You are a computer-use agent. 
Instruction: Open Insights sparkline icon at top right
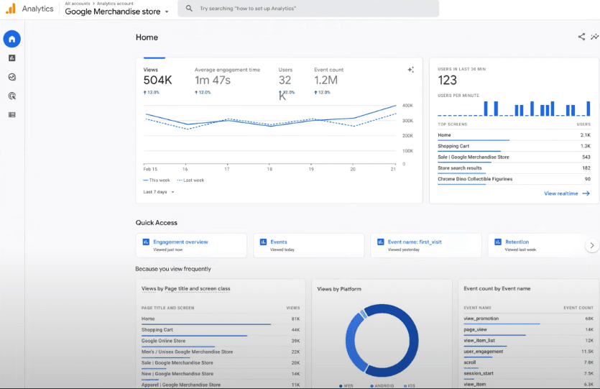pos(594,37)
